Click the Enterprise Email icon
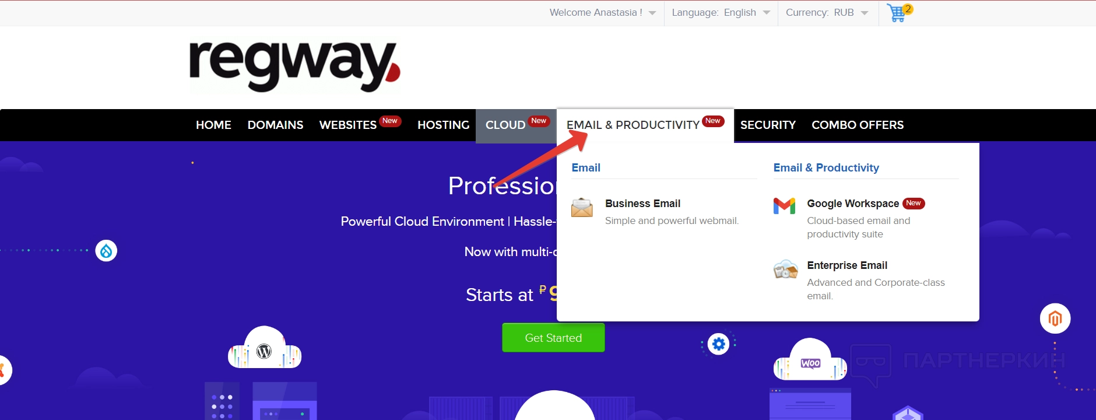This screenshot has width=1096, height=420. coord(785,269)
